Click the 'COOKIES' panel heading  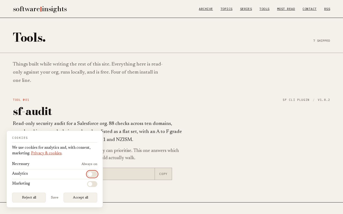pos(20,138)
